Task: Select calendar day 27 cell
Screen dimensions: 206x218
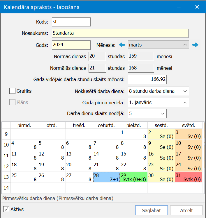Action: point(79,177)
